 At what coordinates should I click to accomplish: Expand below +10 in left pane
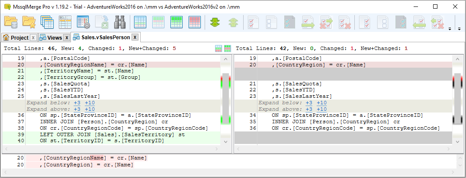point(90,103)
